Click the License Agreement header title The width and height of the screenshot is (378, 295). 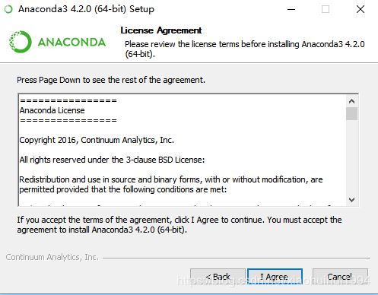click(x=161, y=30)
